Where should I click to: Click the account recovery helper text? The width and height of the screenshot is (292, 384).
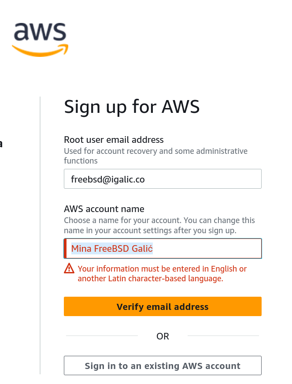coord(155,156)
